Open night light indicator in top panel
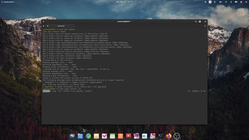249x140 pixels. [205, 2]
